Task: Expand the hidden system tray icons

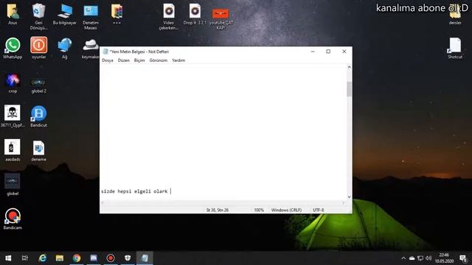Action: 403,258
